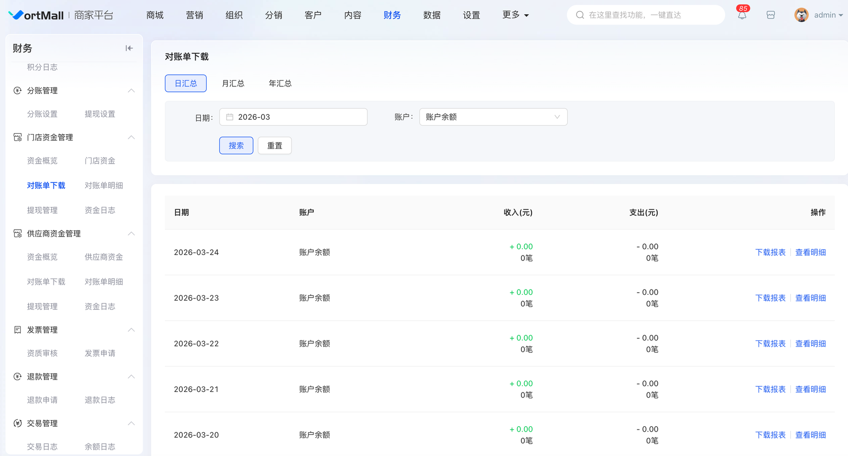Image resolution: width=848 pixels, height=456 pixels.
Task: Click the calendar icon in date field
Action: (230, 117)
